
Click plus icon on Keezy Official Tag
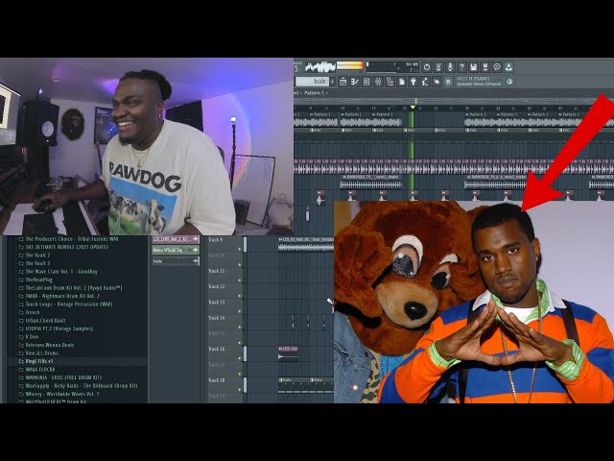(195, 250)
